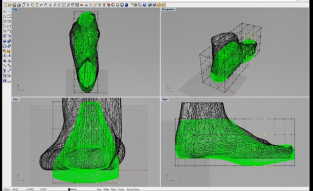This screenshot has height=191, width=313.
Task: Select the Polyline tool in side toolbar
Action: pyautogui.click(x=4, y=17)
